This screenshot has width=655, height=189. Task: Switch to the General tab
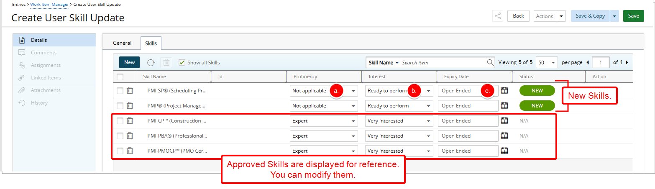pos(122,43)
